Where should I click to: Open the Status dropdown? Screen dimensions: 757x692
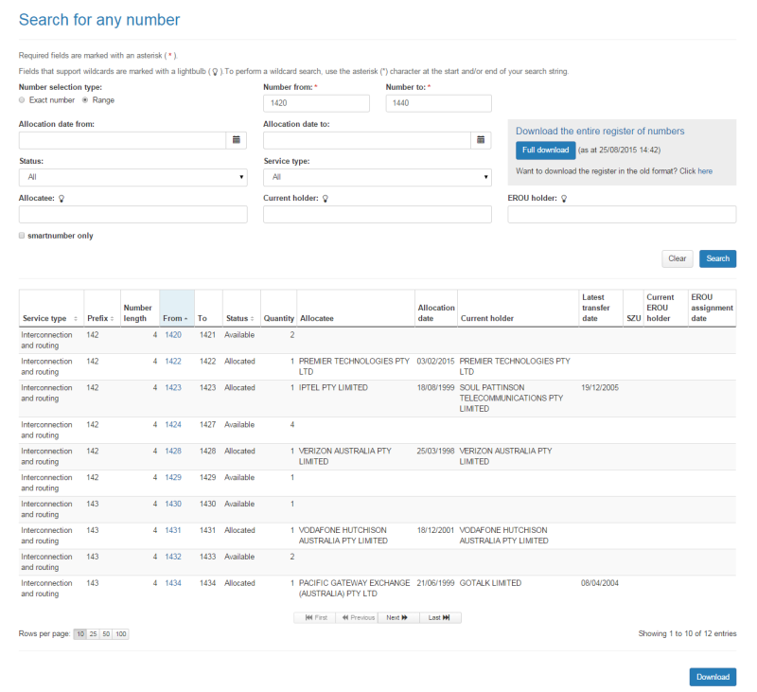(x=133, y=177)
